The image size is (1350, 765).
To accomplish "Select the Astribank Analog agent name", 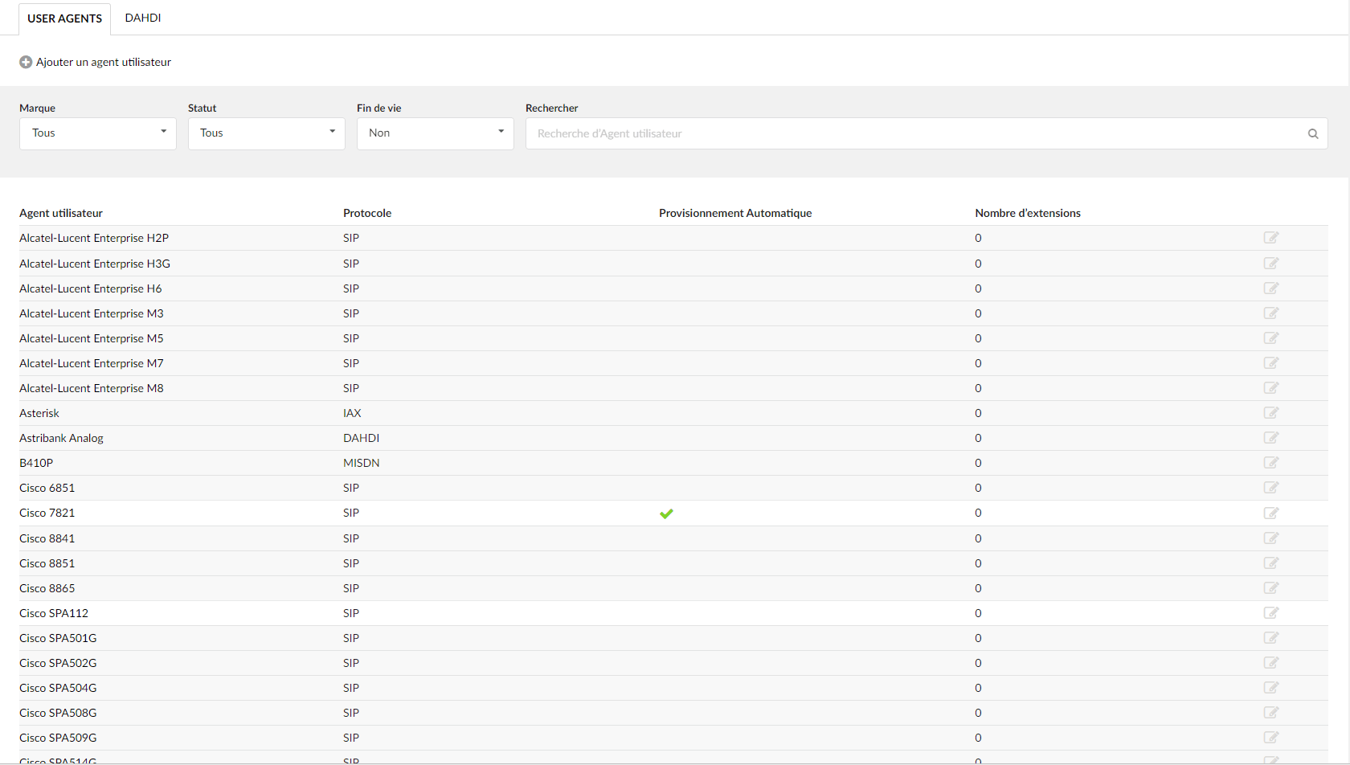I will [x=61, y=438].
